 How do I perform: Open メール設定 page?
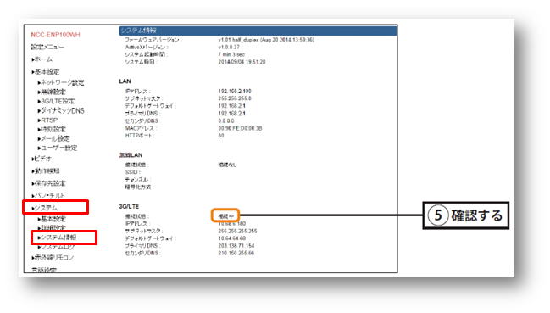[x=54, y=138]
